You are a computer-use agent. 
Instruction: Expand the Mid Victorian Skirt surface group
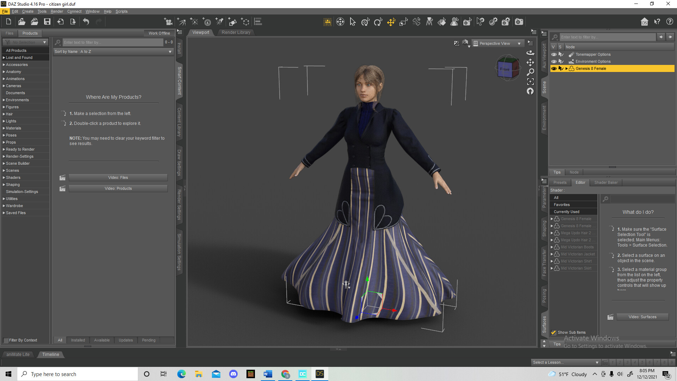coord(552,268)
